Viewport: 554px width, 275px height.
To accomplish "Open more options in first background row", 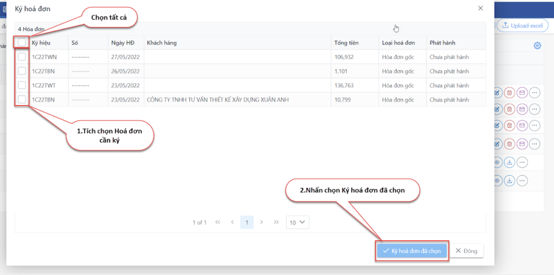I will 535,93.
